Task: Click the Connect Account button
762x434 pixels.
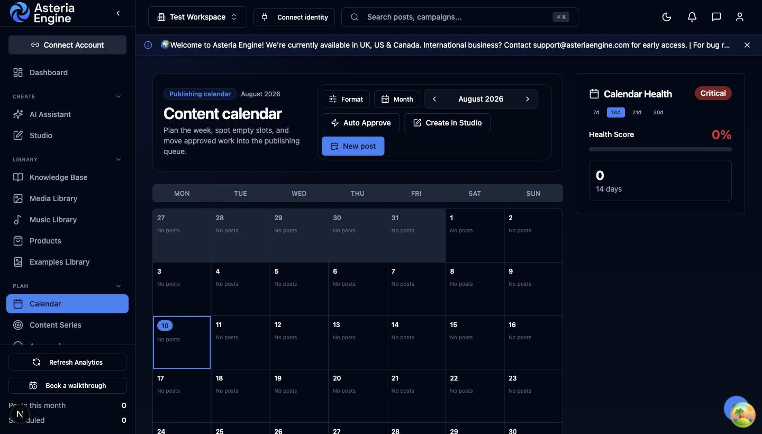Action: 67,45
